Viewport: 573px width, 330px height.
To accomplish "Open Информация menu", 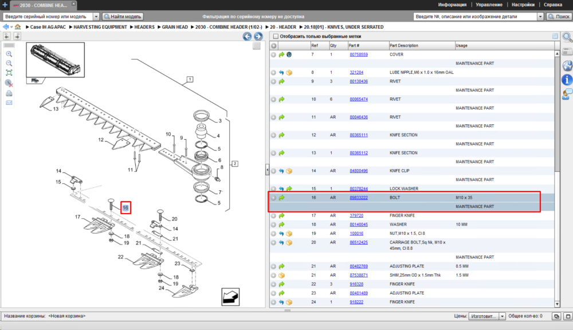I will tap(452, 5).
